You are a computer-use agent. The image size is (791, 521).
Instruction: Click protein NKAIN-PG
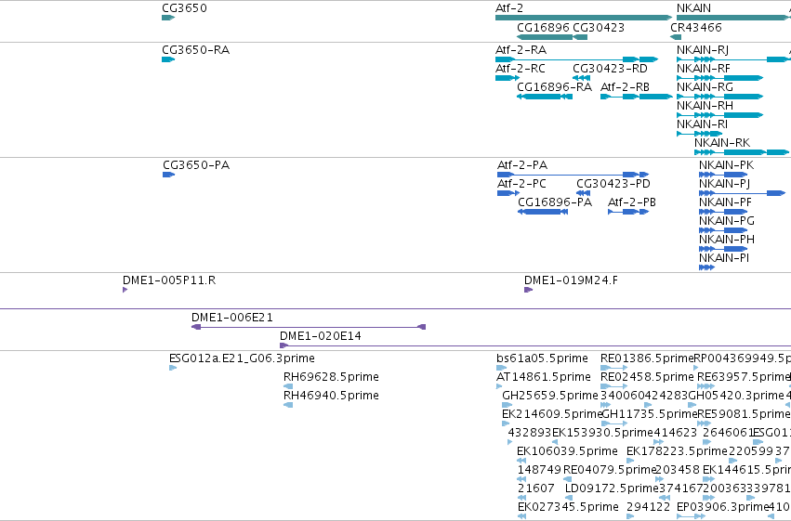click(x=723, y=230)
